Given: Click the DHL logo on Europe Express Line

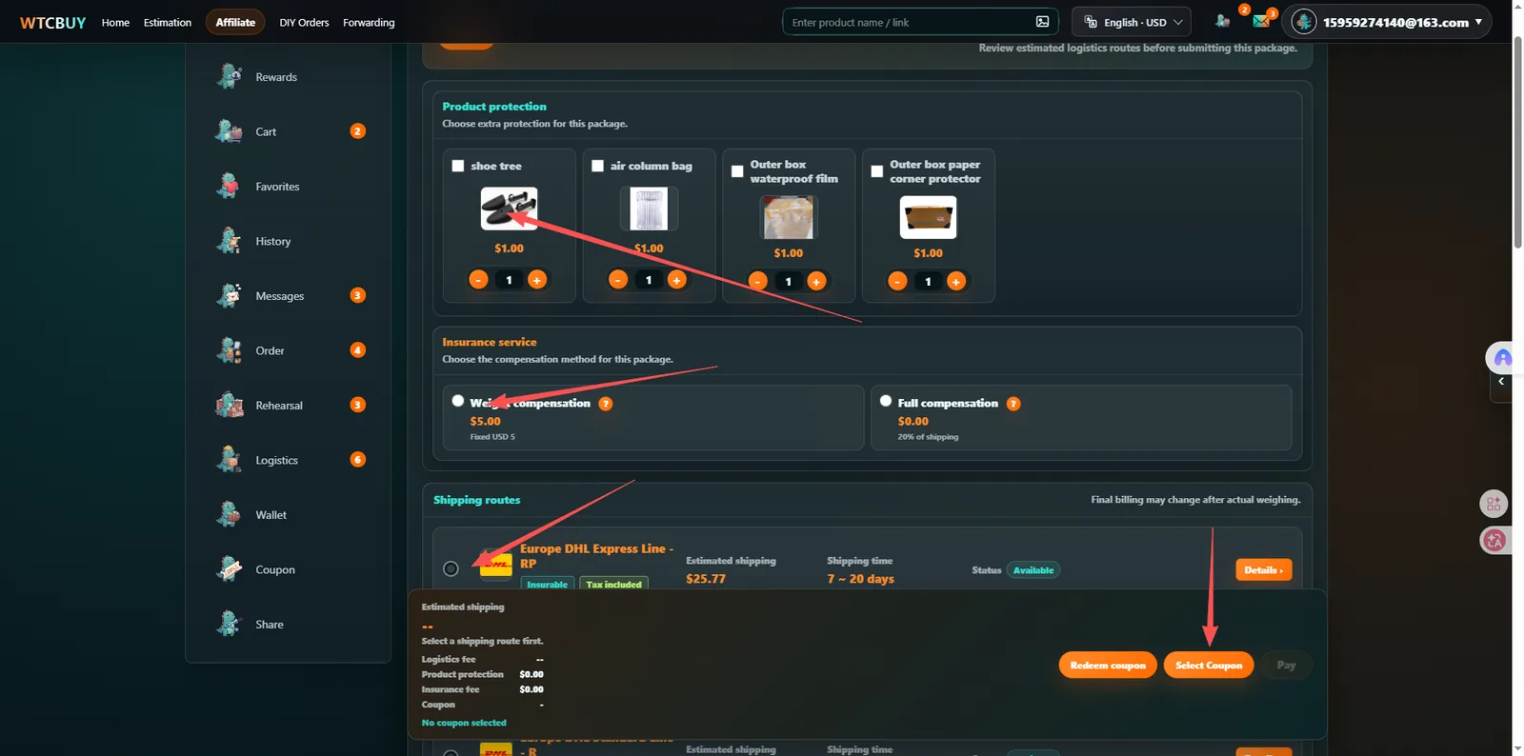Looking at the screenshot, I should (495, 566).
